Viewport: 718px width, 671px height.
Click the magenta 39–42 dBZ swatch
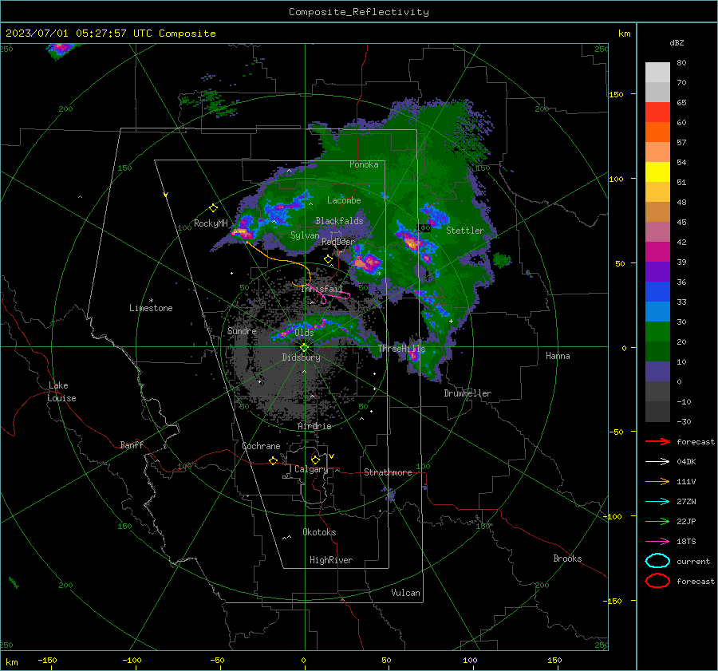[657, 252]
